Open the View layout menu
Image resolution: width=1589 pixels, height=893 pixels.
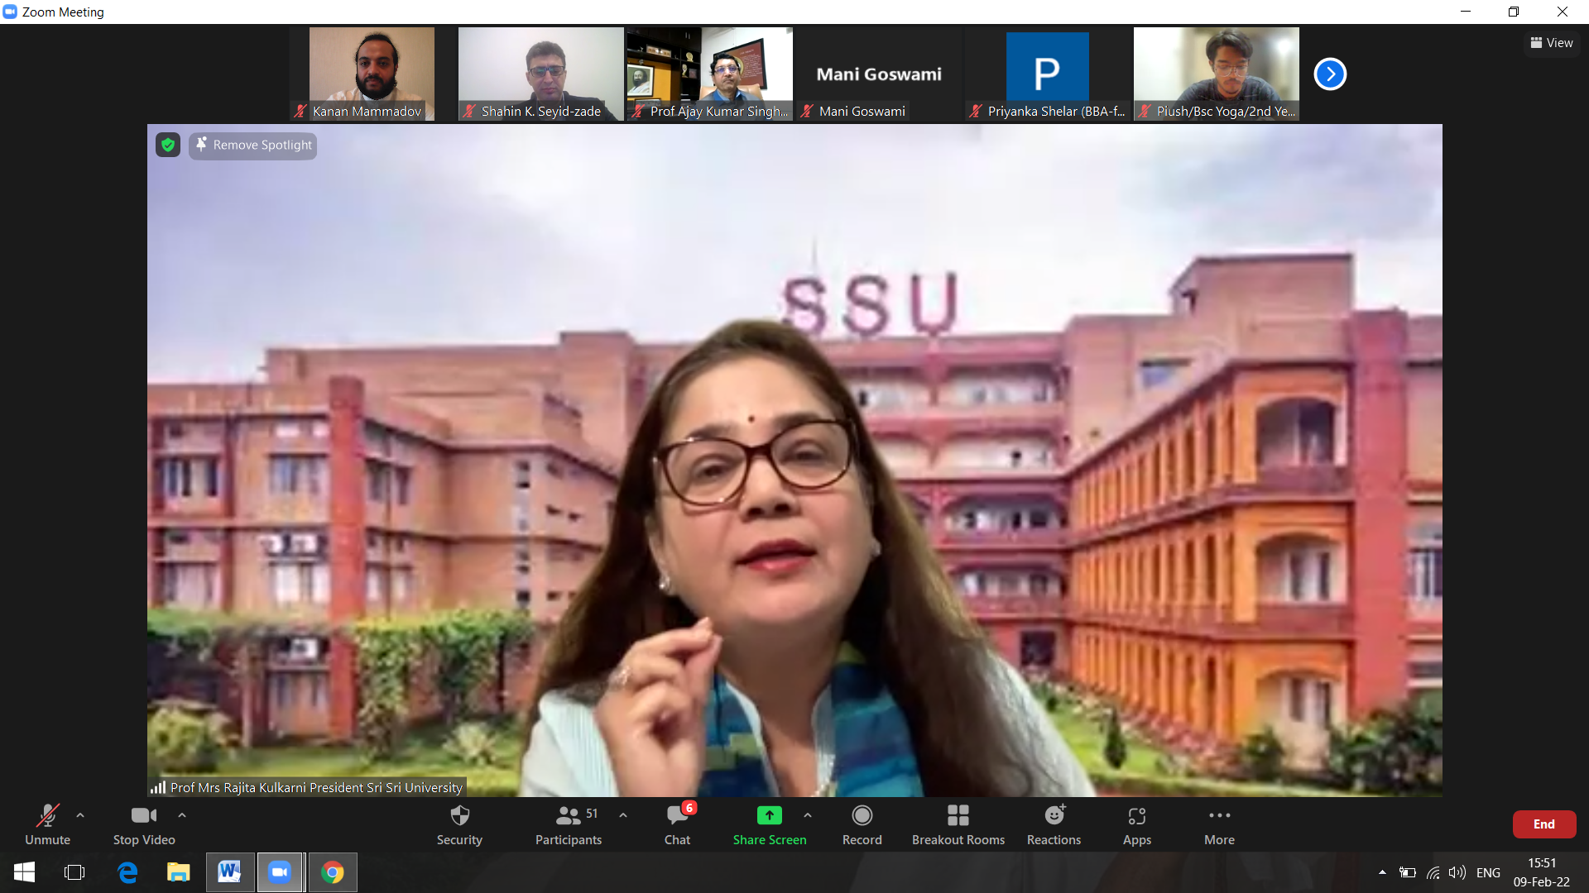[1552, 43]
